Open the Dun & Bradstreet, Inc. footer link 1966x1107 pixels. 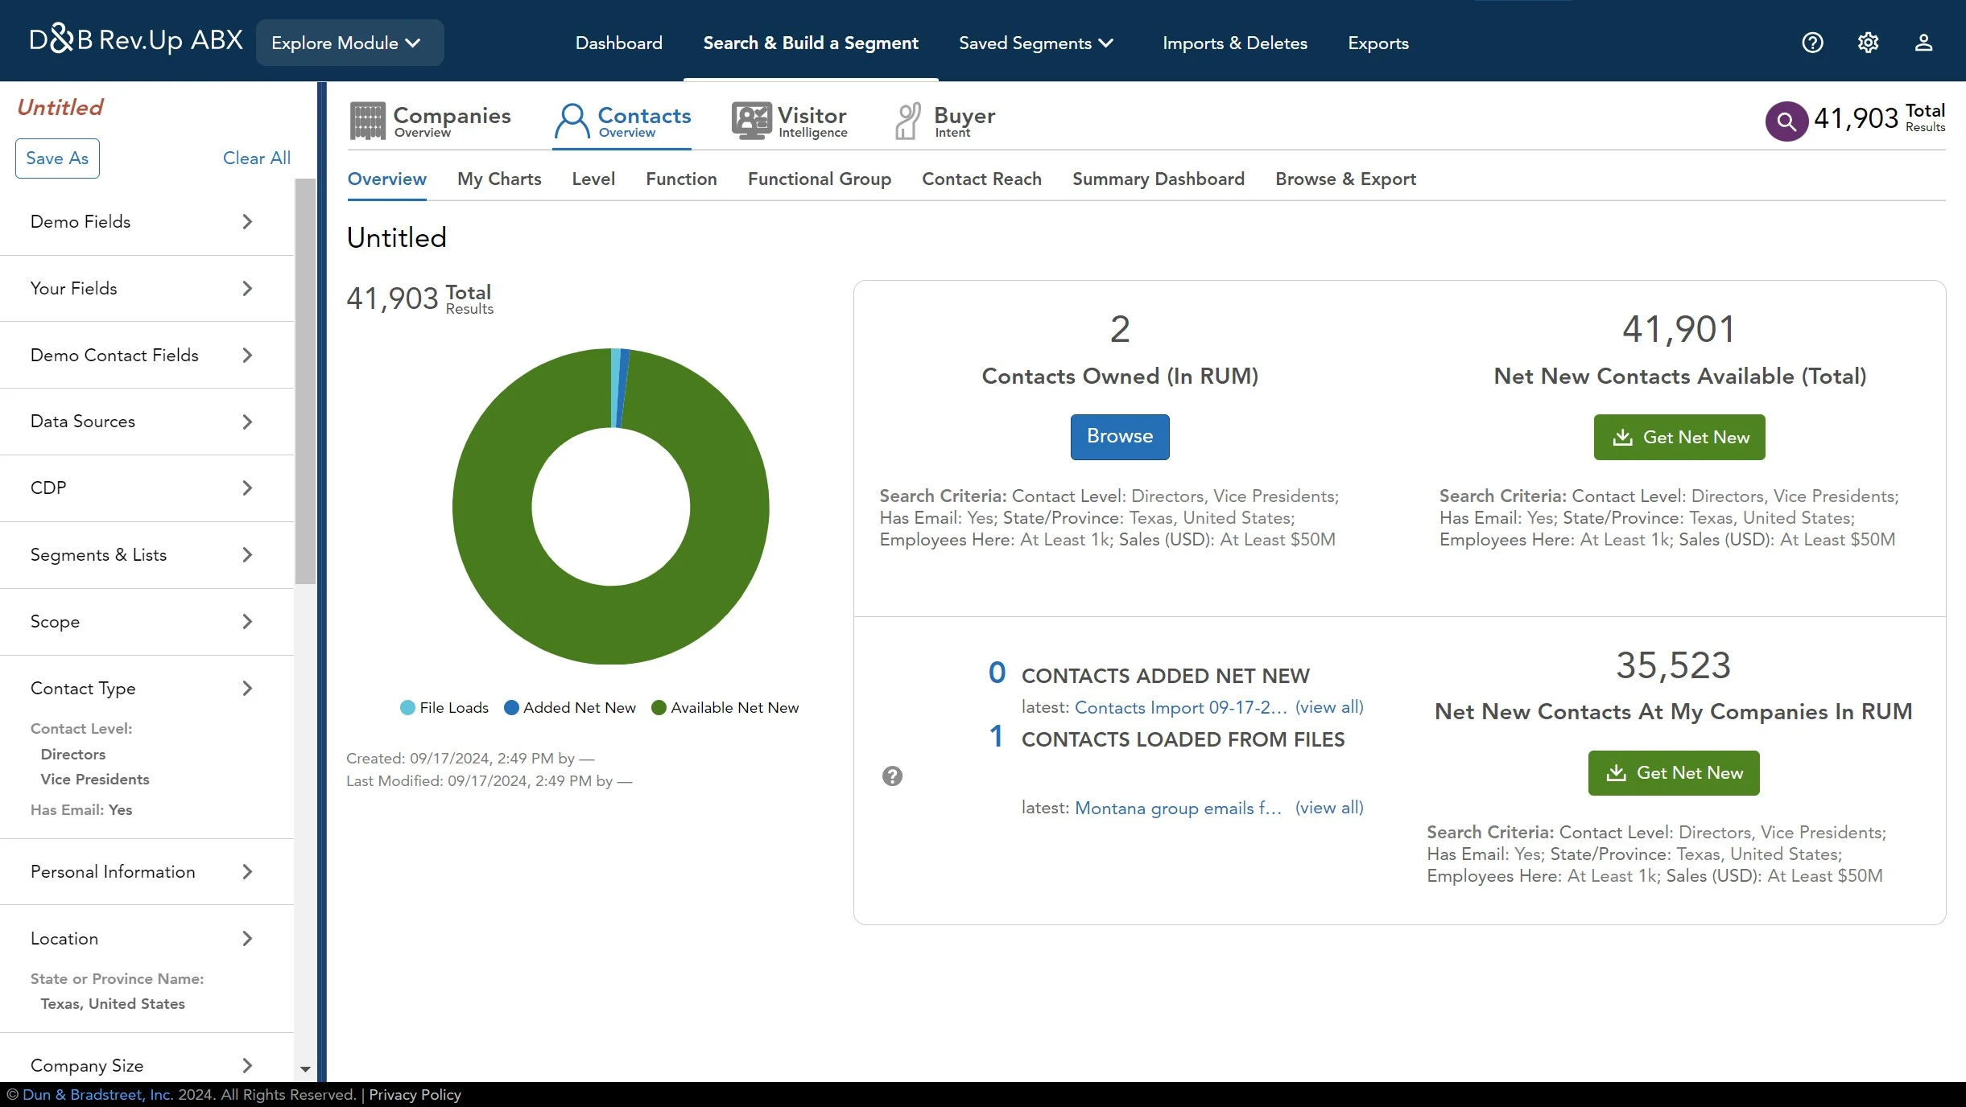point(97,1095)
